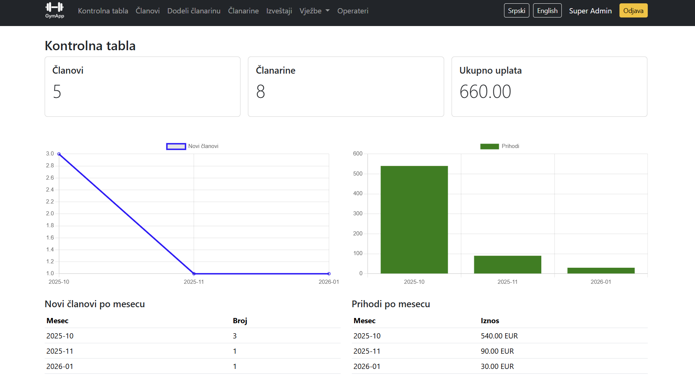695x376 pixels.
Task: Open the Članovi nav link
Action: 147,11
